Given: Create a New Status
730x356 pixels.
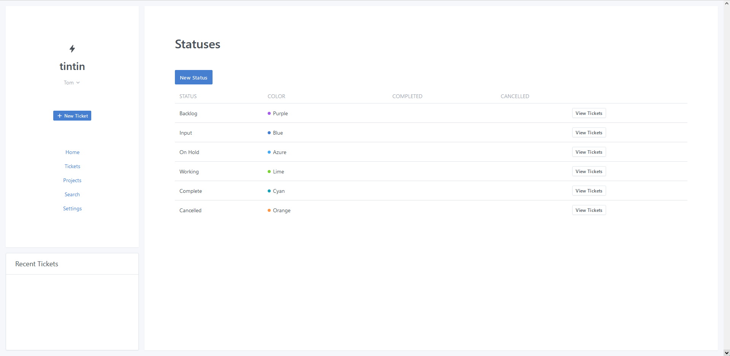Looking at the screenshot, I should click(194, 77).
